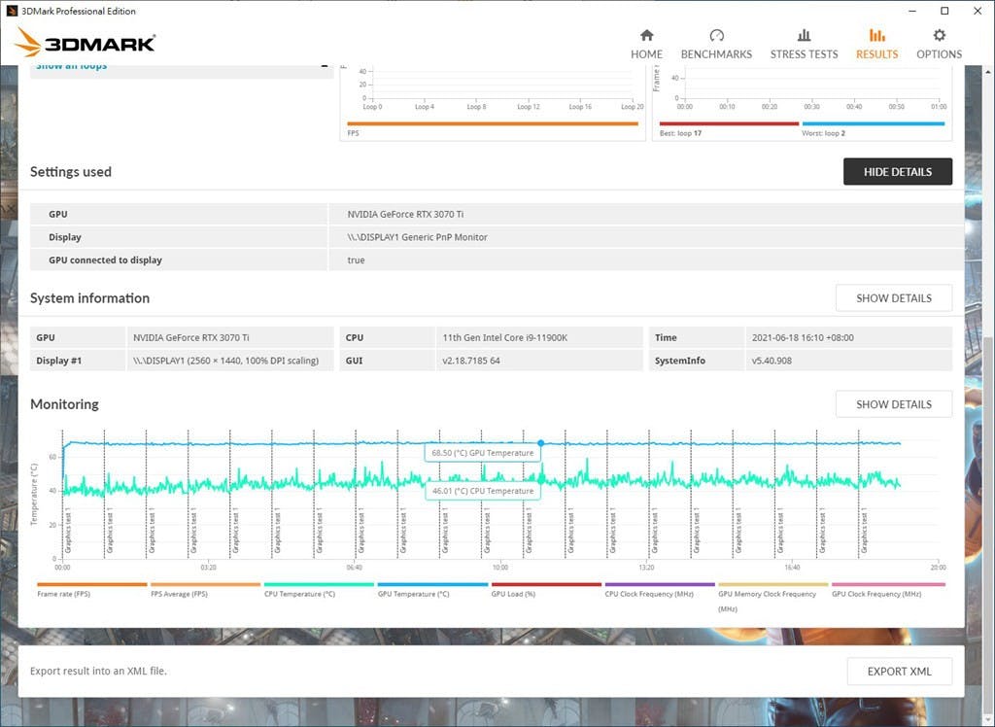
Task: Toggle Frame rate (FPS) legend swatch
Action: coord(92,584)
